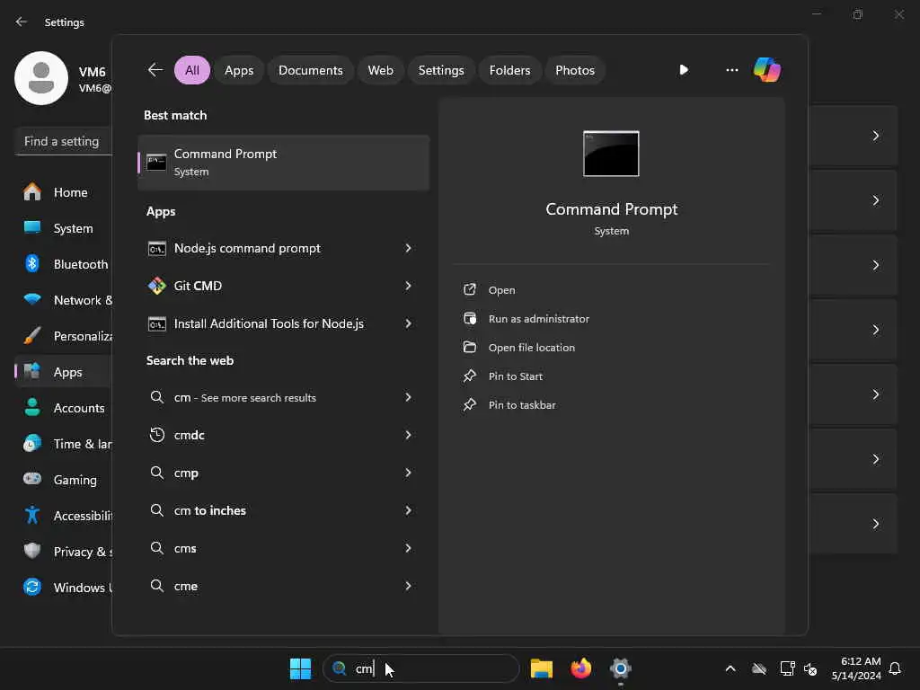The image size is (920, 690).
Task: Expand the Git CMD result chevron
Action: [409, 286]
